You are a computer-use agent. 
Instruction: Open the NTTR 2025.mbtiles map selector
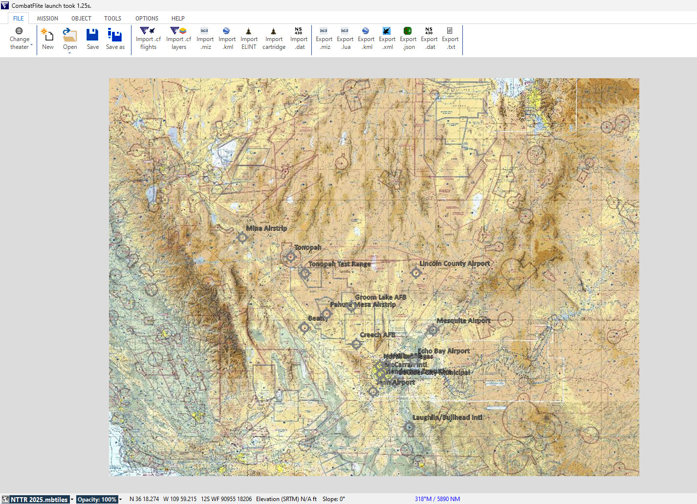click(37, 499)
